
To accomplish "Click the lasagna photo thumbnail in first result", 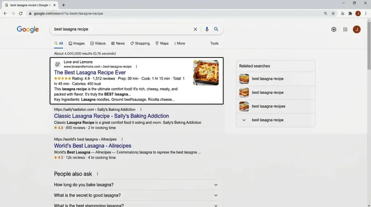I will [206, 72].
